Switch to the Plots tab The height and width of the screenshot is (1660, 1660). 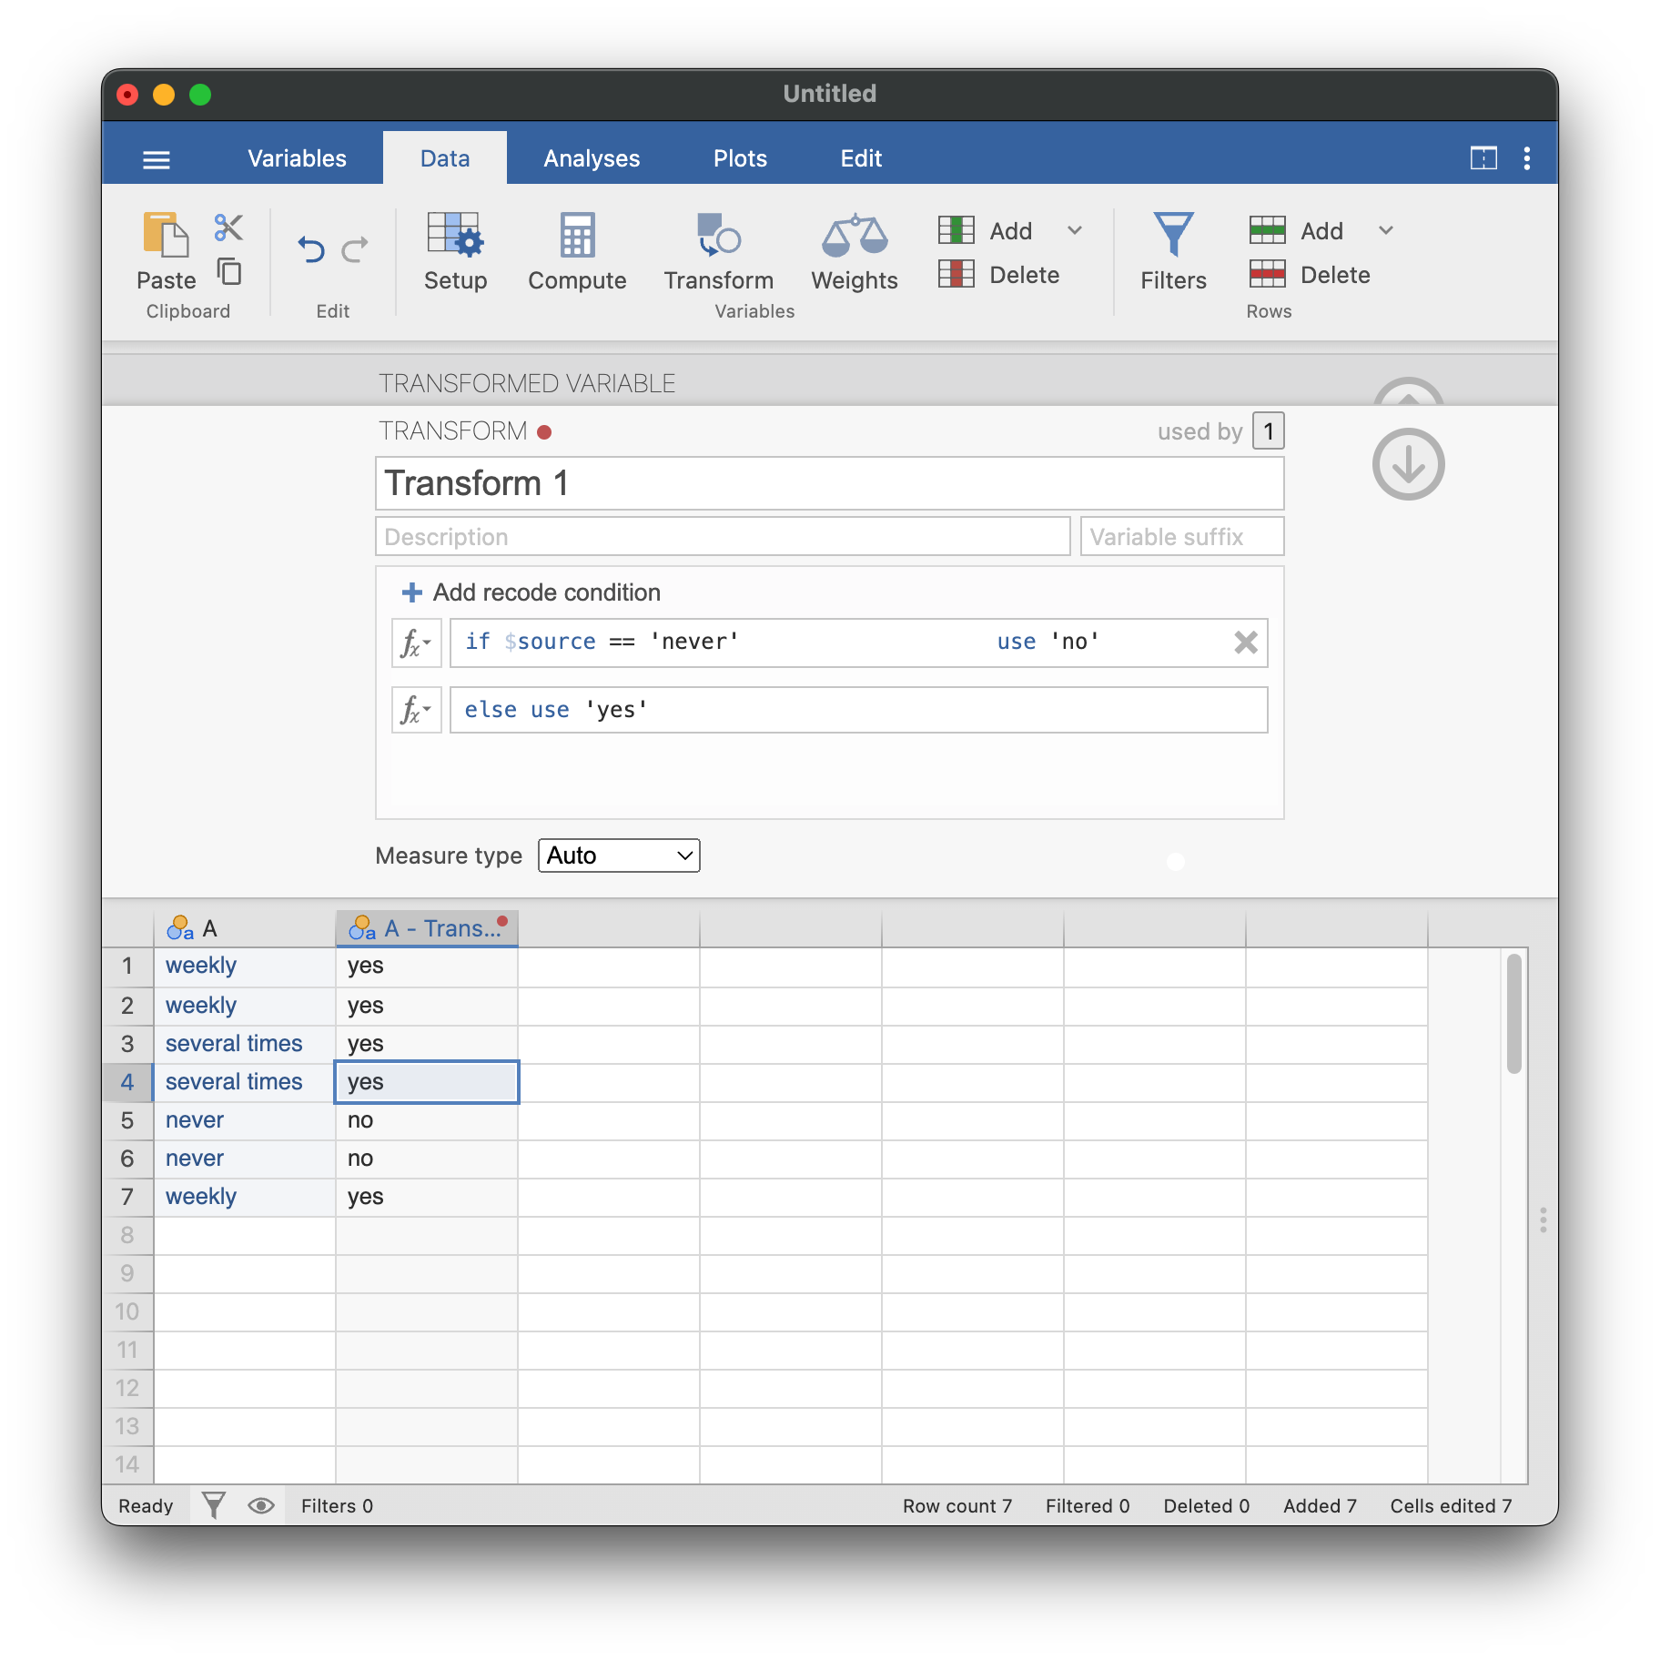tap(740, 158)
